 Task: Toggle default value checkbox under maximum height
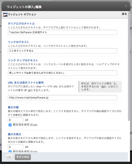[10, 151]
